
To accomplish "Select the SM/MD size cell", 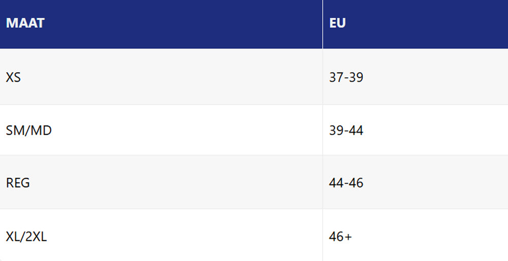I will [29, 130].
